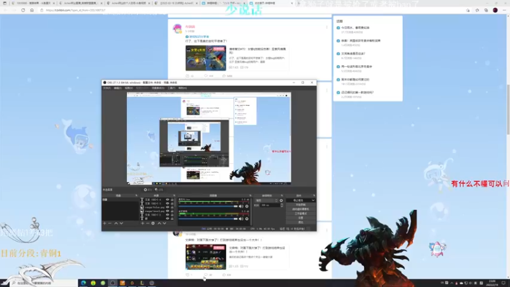Screen dimensions: 510x287
Task: Open last menu in OBS menu bar
Action: tap(182, 88)
